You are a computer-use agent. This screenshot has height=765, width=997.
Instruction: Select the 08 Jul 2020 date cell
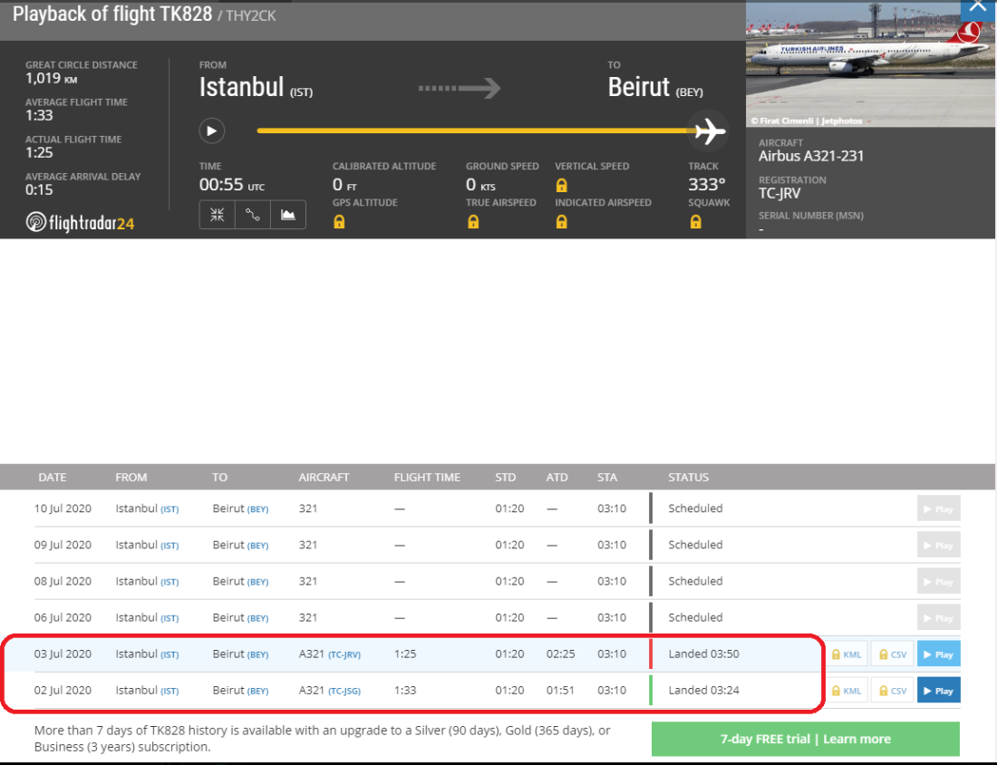pyautogui.click(x=63, y=581)
